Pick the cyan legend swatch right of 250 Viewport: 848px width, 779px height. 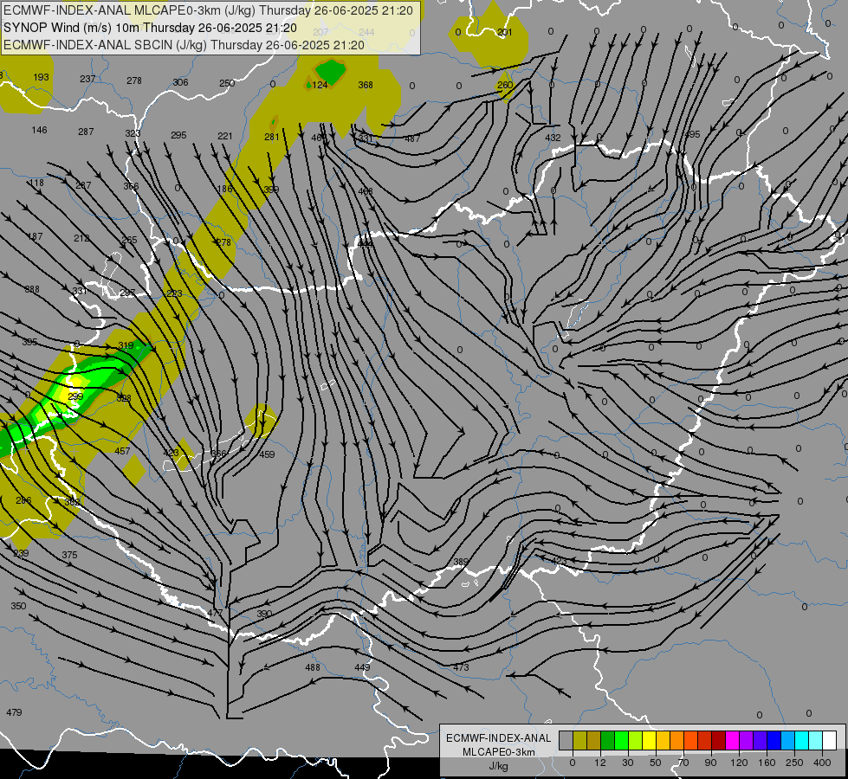point(802,740)
